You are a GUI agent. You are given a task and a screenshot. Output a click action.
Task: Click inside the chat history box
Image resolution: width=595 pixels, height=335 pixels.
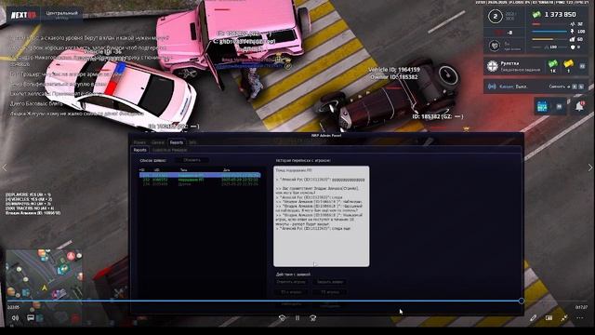tap(321, 216)
